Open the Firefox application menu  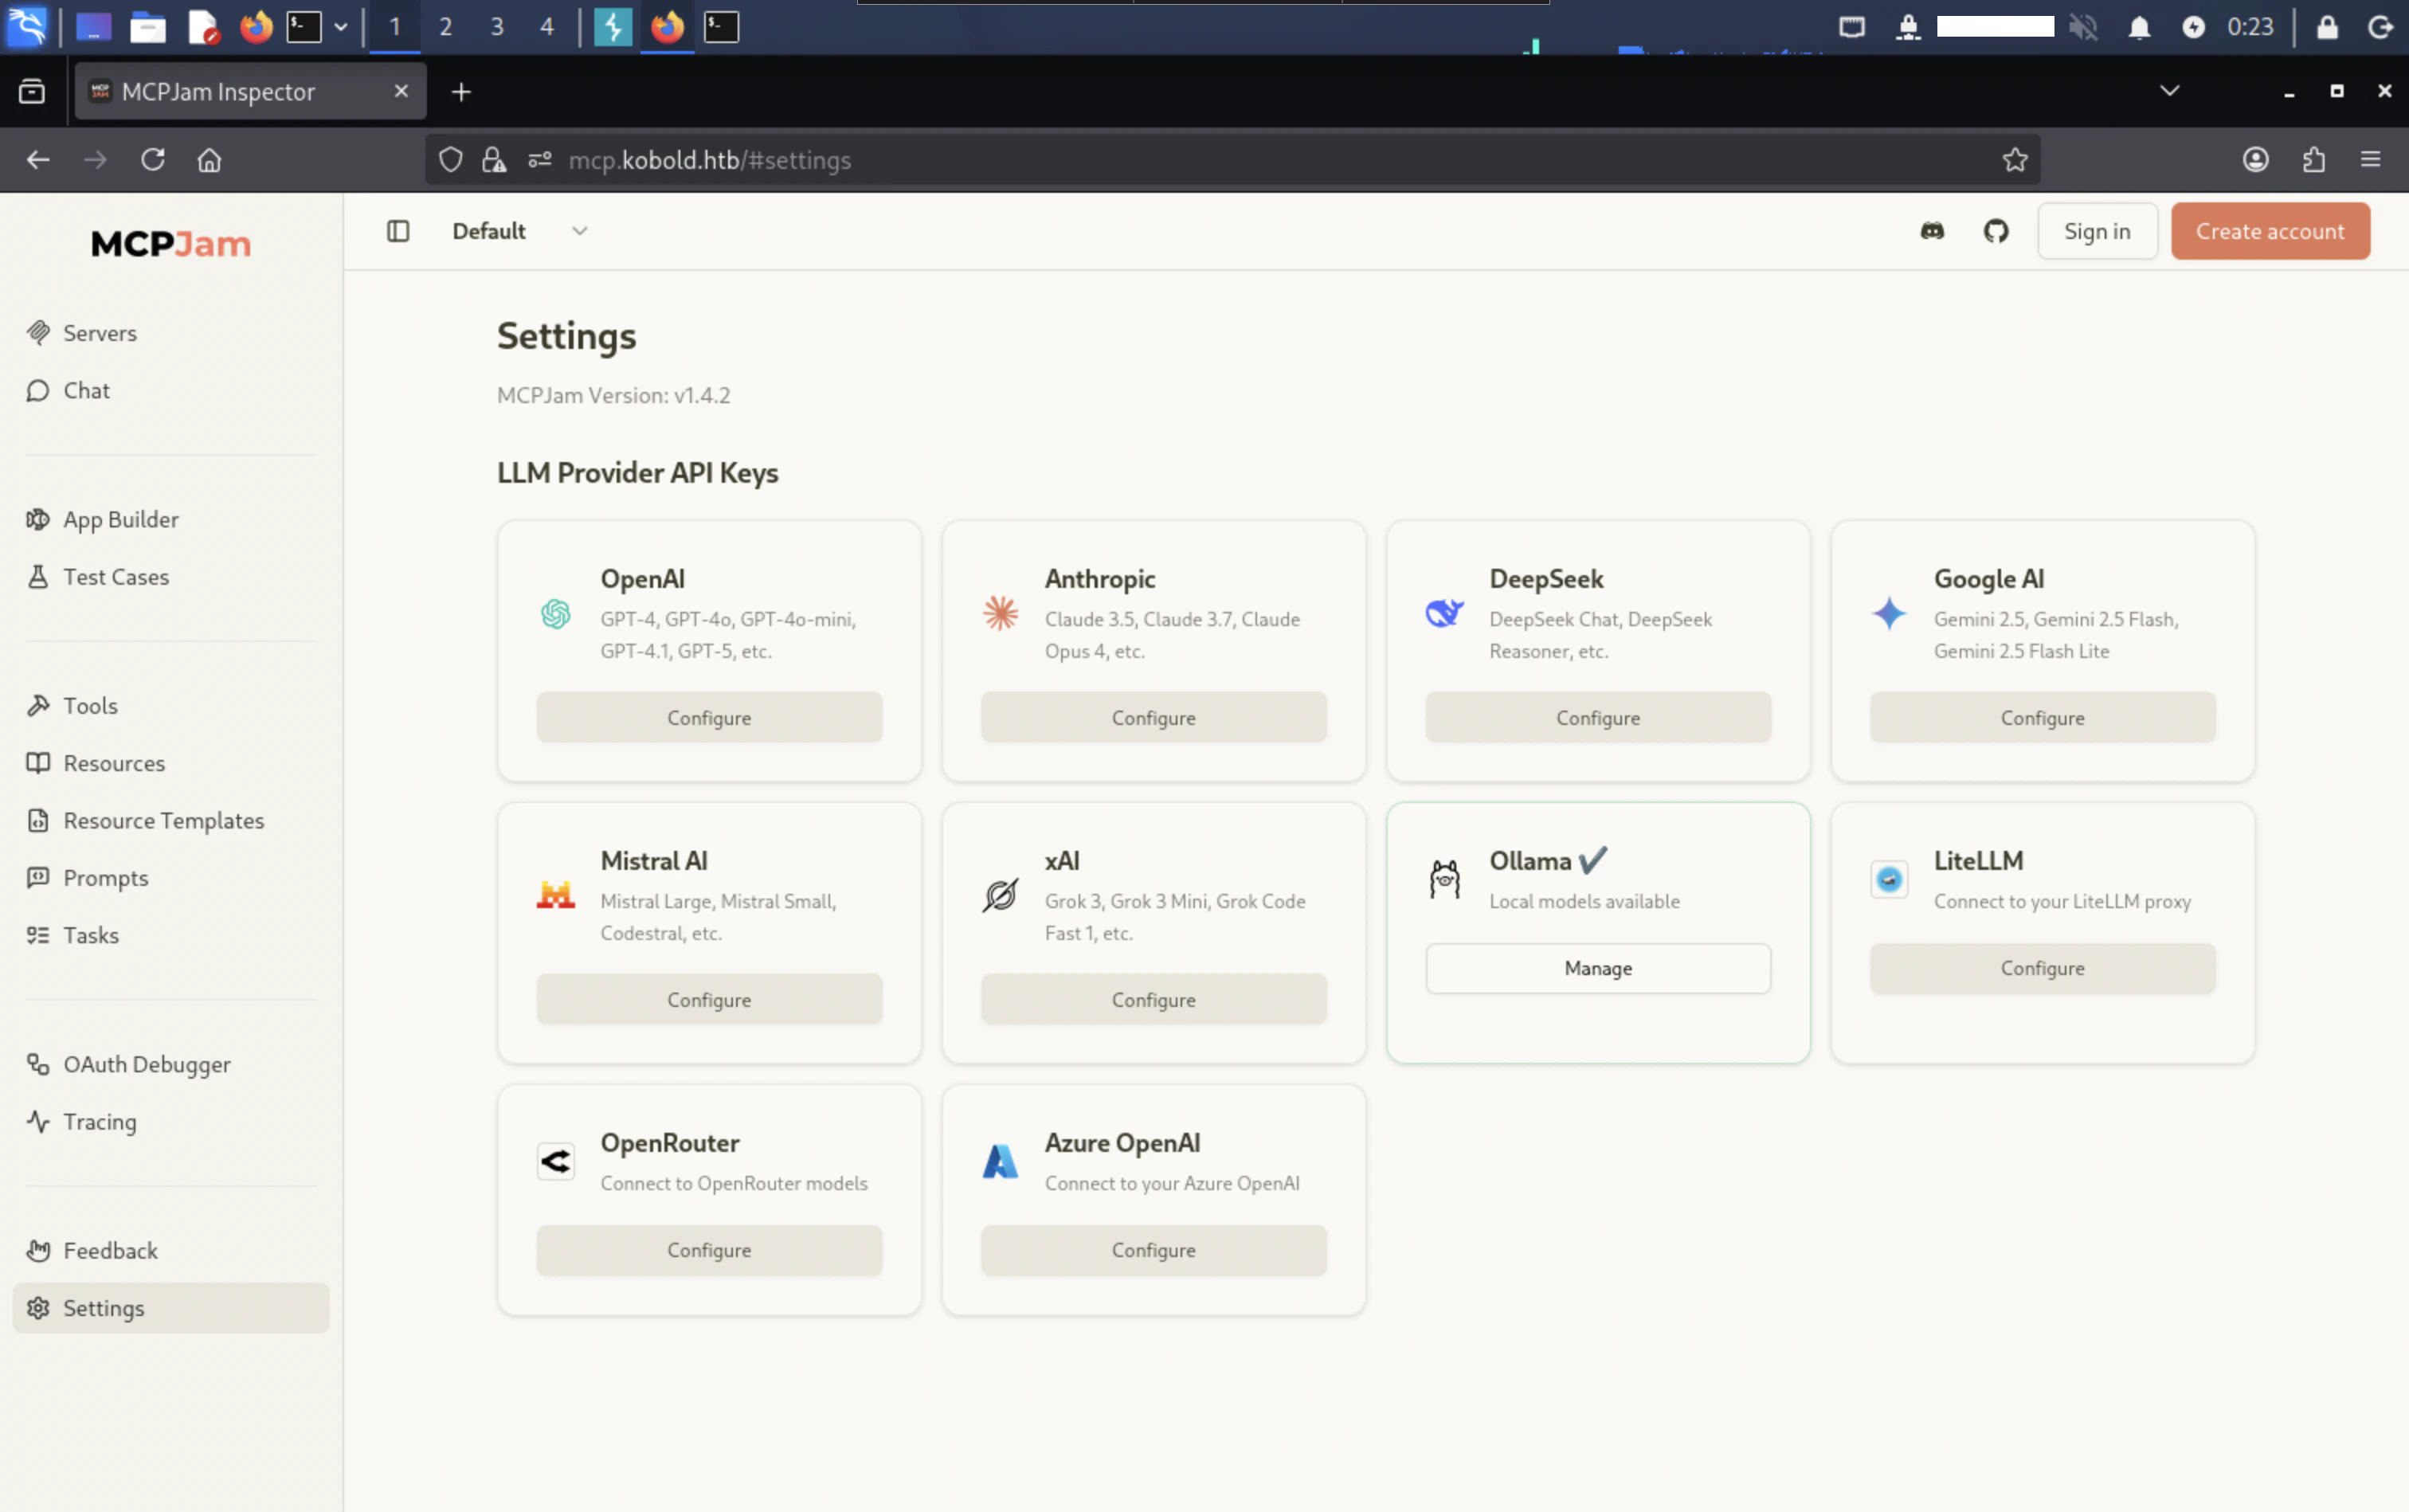(2370, 160)
